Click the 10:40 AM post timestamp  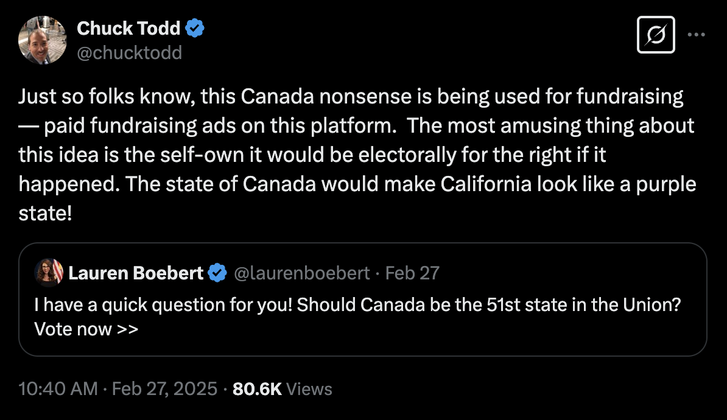click(x=58, y=389)
